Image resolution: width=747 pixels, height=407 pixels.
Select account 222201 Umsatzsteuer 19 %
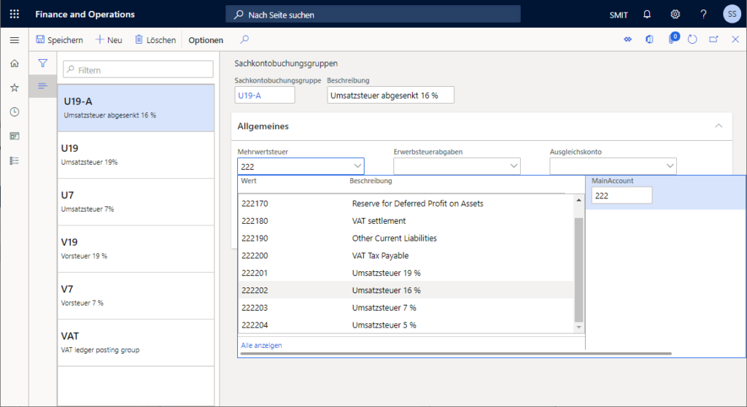[406, 273]
